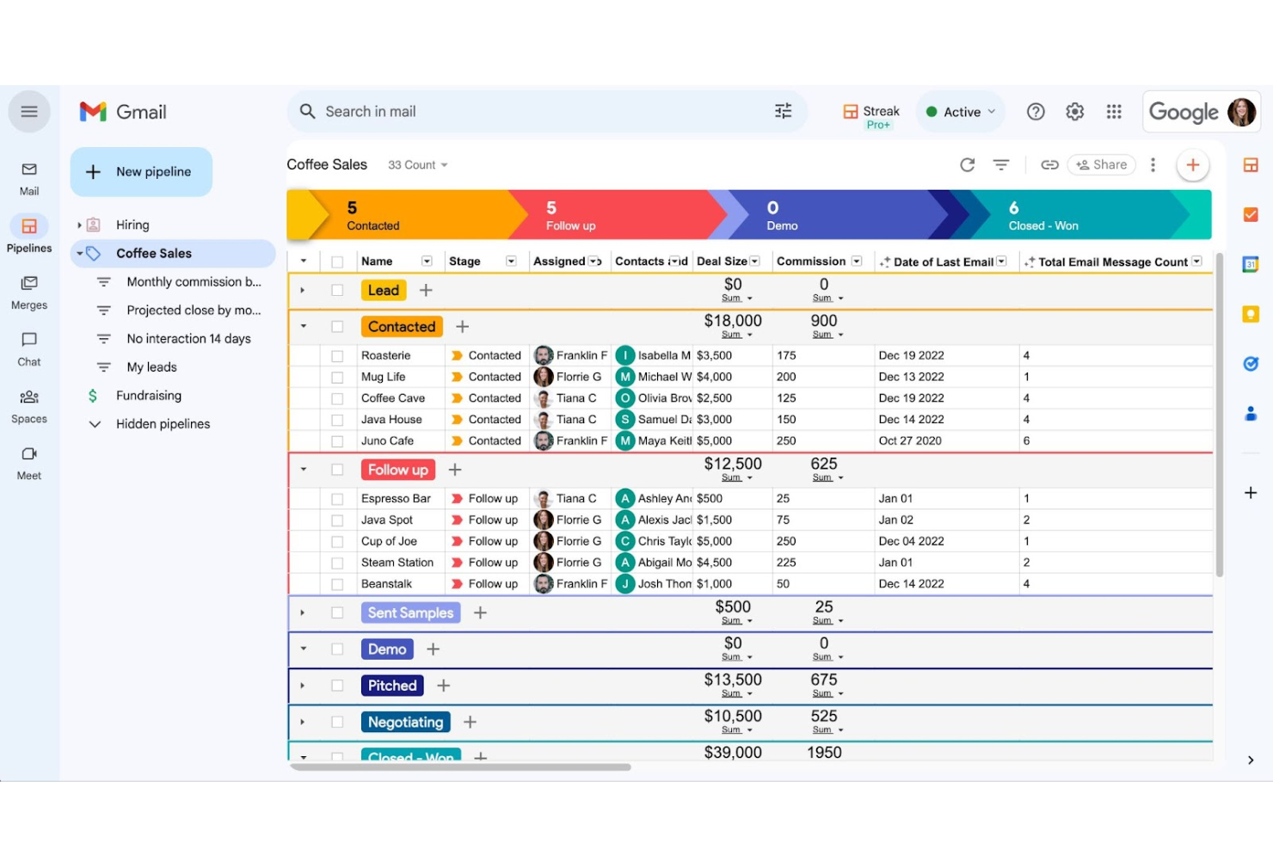Refresh the Coffee Sales pipeline
1273x849 pixels.
pyautogui.click(x=968, y=164)
